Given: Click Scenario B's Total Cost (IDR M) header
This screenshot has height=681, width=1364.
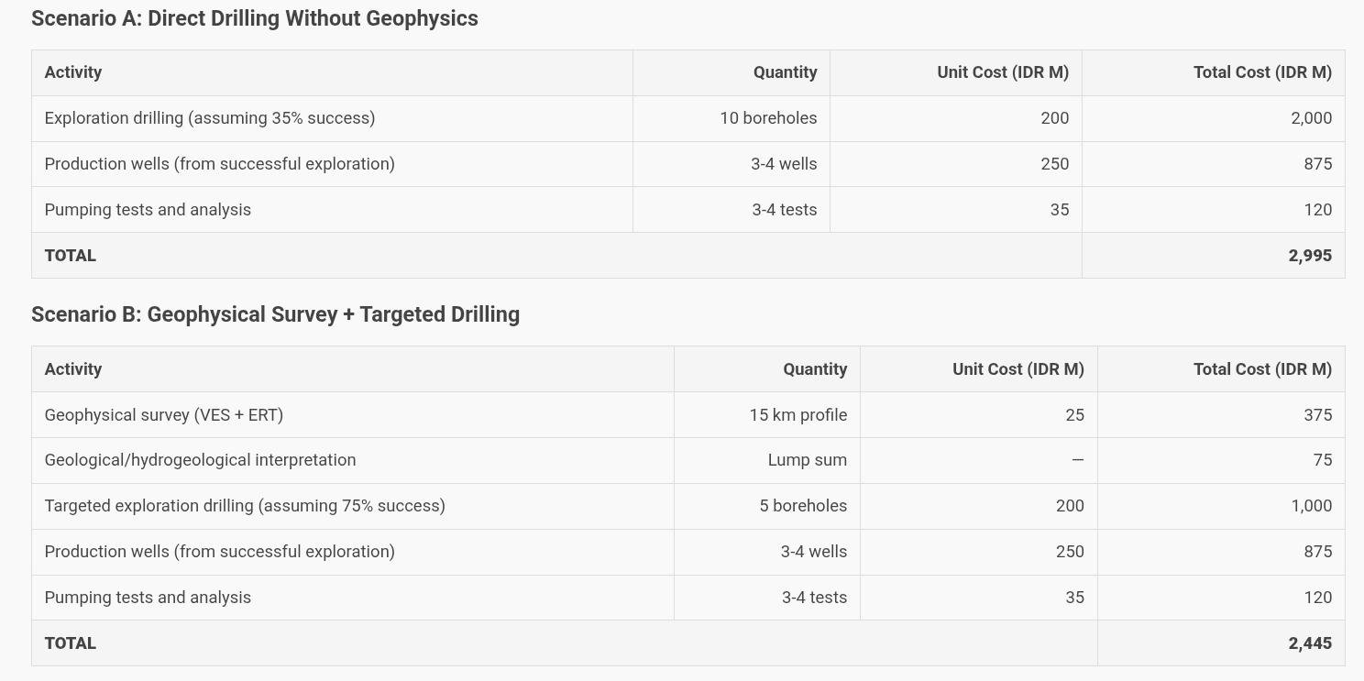Looking at the screenshot, I should pos(1262,369).
